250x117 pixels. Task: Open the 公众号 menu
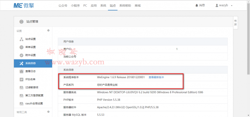tap(63, 5)
